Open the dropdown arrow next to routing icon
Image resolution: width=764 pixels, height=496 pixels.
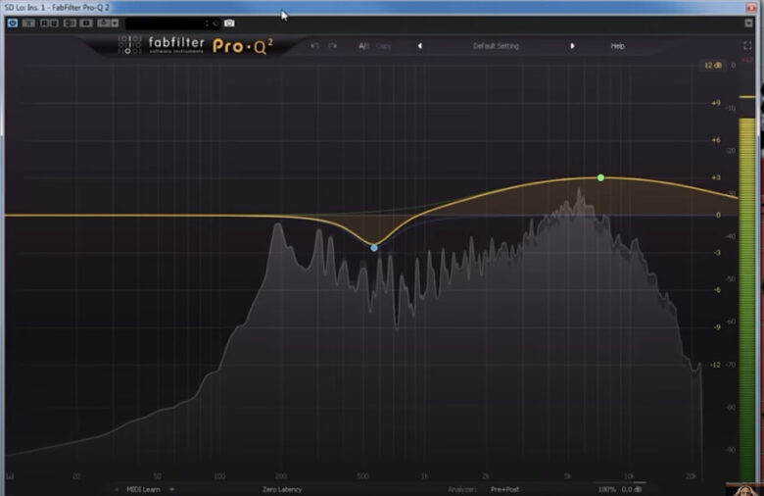[115, 23]
